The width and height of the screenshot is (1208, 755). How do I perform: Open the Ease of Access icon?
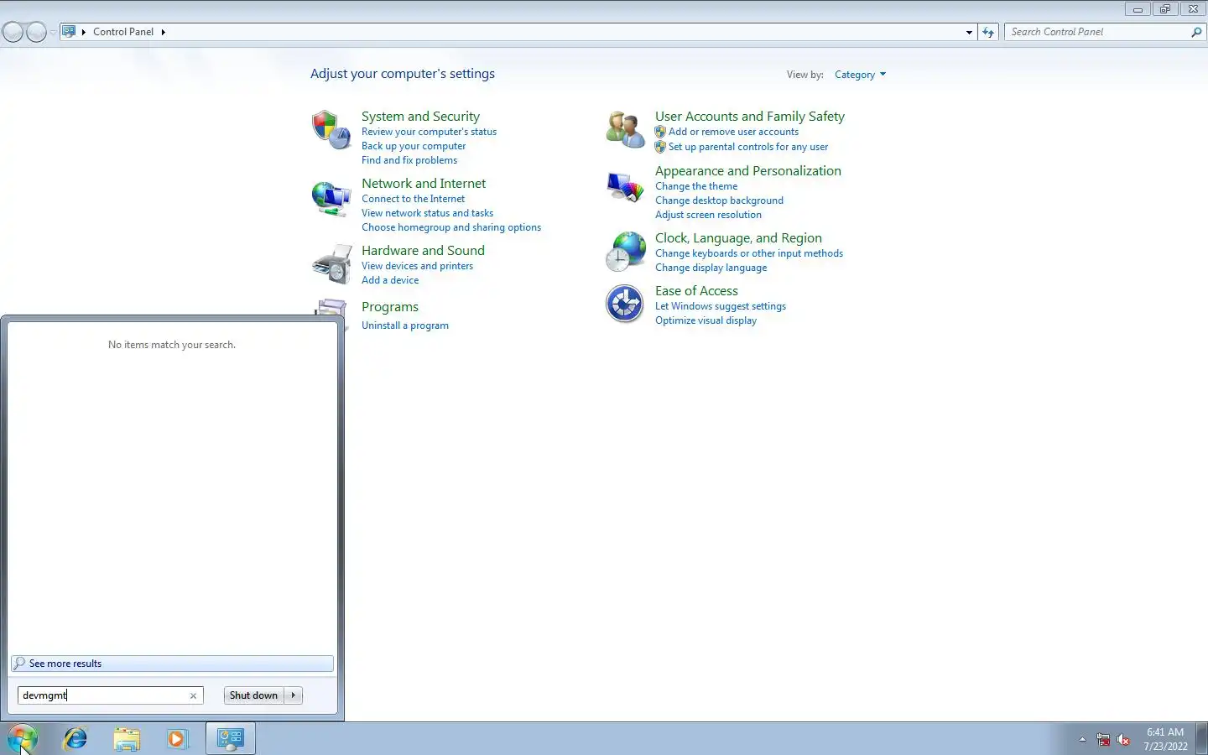(x=625, y=304)
